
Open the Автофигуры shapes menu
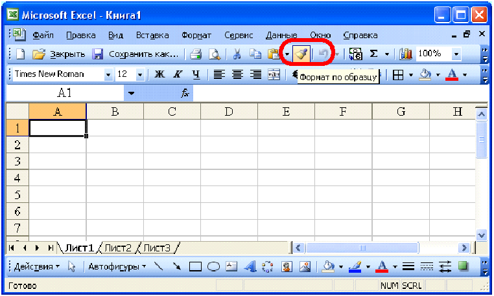(117, 267)
